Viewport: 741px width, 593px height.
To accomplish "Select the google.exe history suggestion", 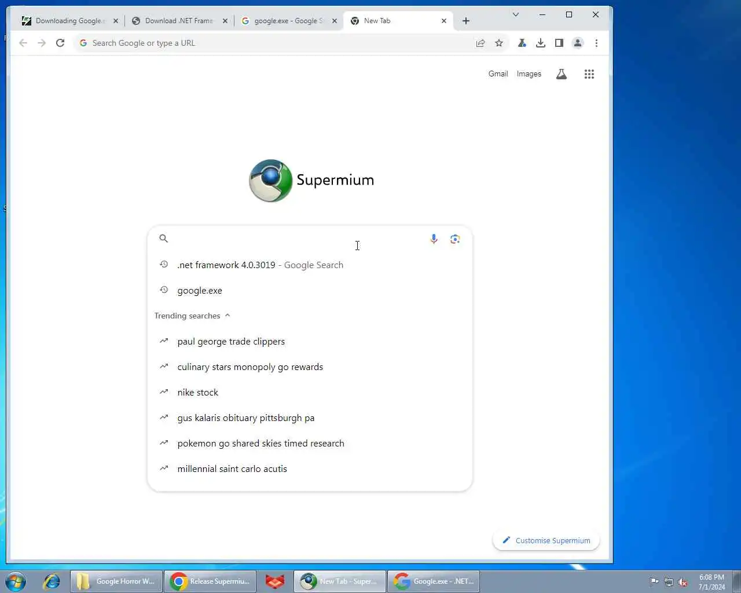I will pos(310,290).
